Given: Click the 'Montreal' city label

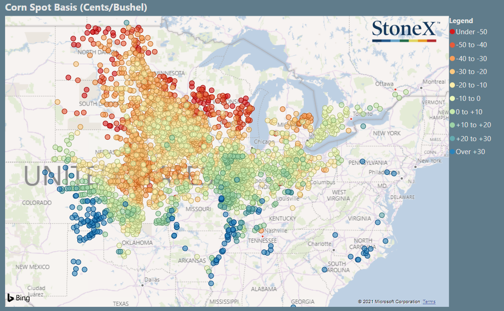Looking at the screenshot, I should click(434, 82).
